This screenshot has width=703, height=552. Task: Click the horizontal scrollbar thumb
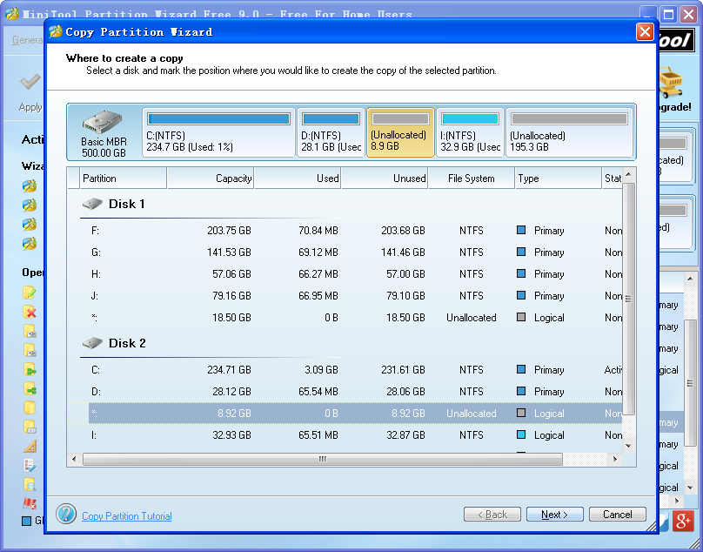click(323, 459)
